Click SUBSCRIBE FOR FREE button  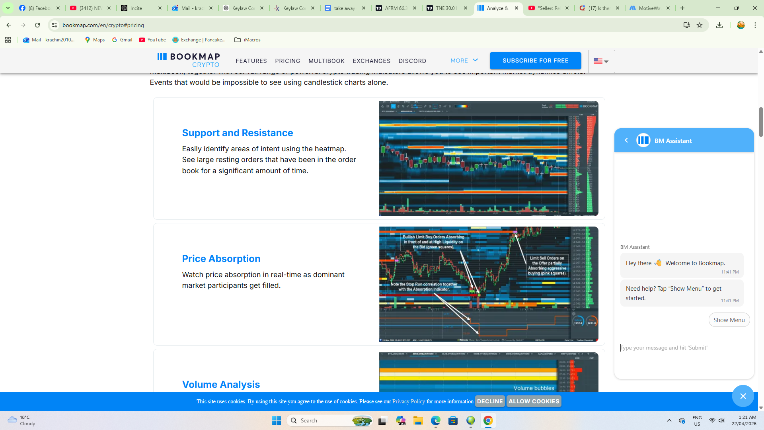535,61
